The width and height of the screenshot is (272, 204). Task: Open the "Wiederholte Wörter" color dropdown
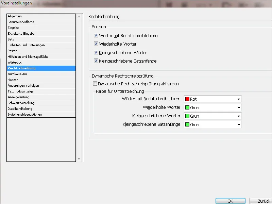[x=238, y=107]
